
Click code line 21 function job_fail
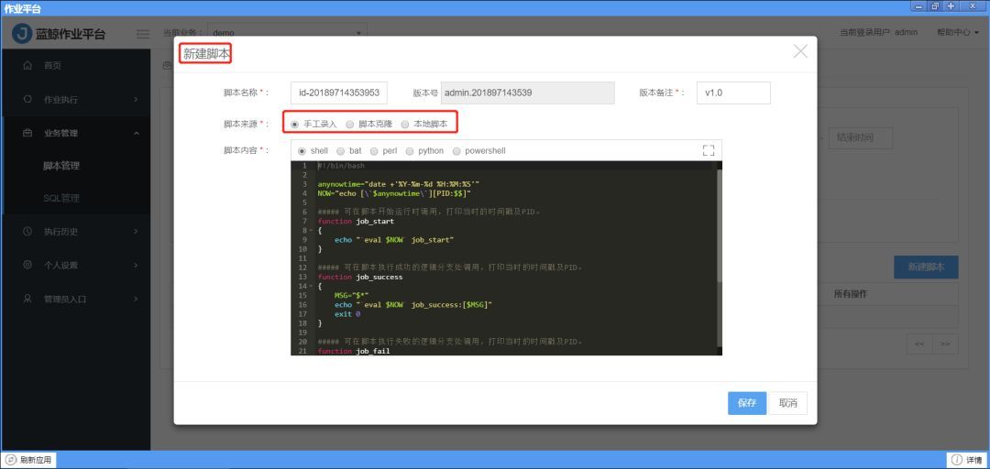[354, 351]
